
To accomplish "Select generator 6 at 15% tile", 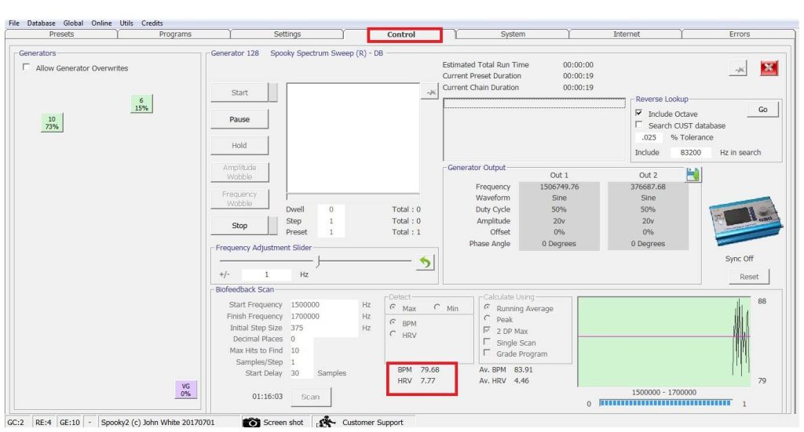I will [x=141, y=104].
